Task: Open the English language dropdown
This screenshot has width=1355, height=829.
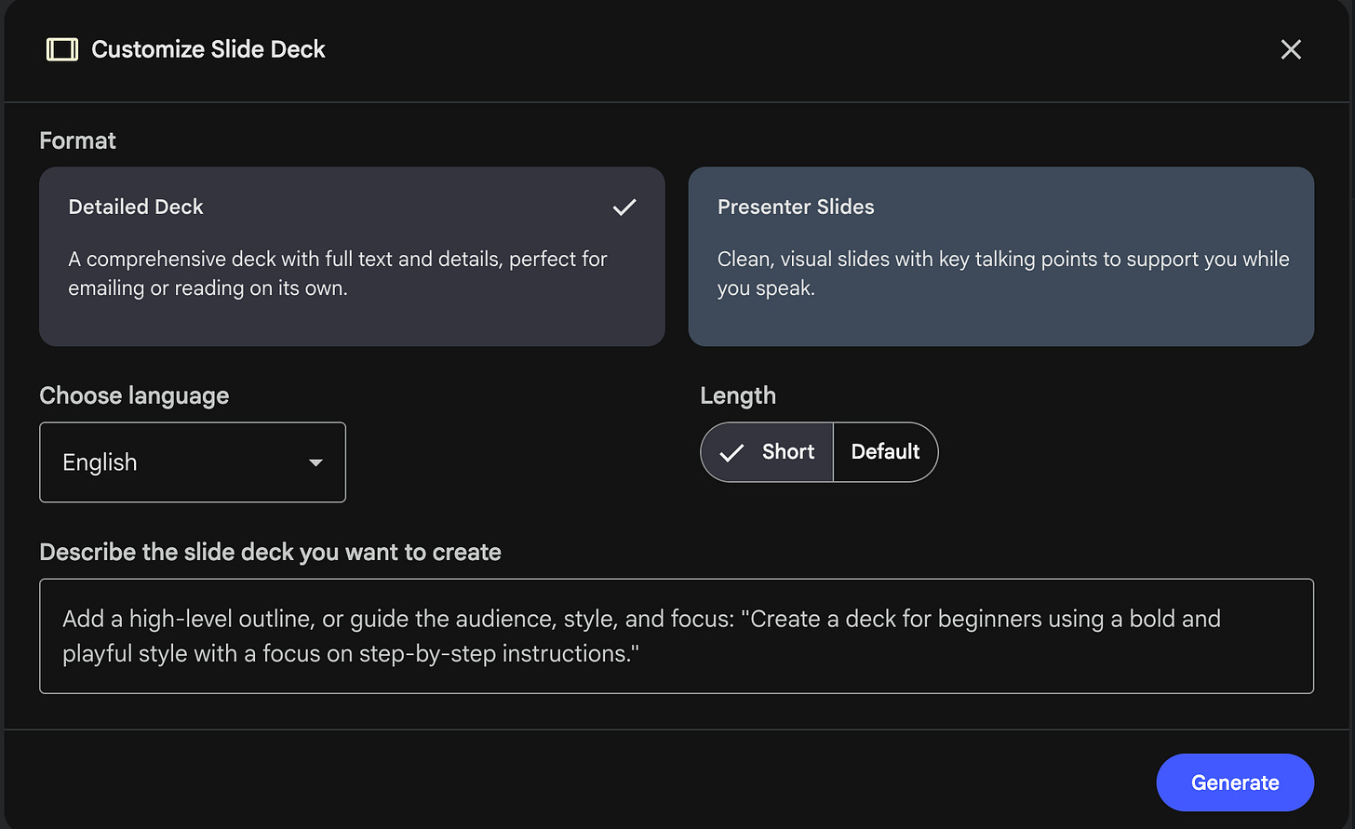Action: click(x=193, y=462)
